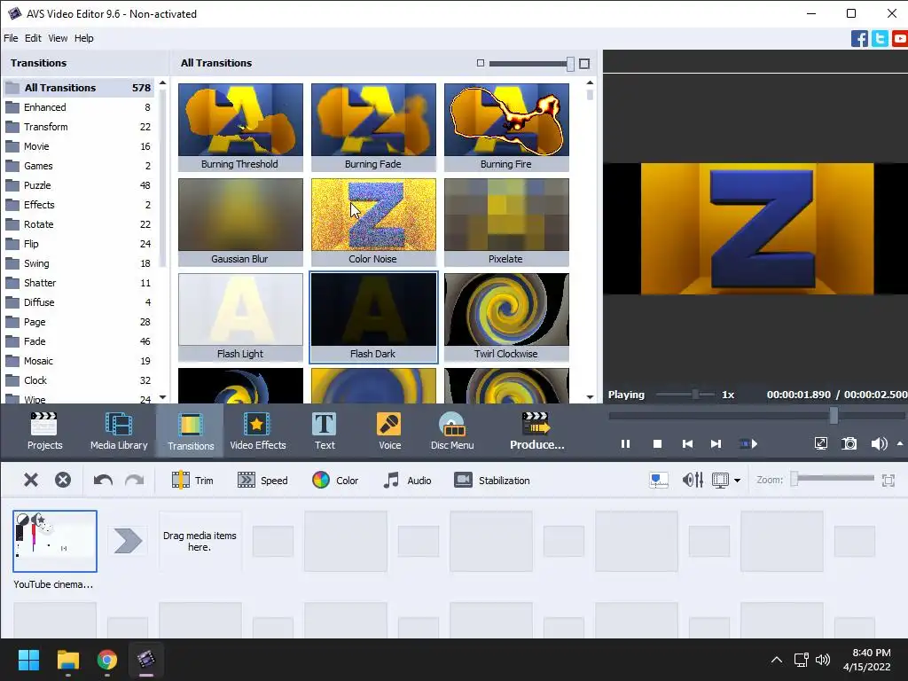Open the Voice recording tool
Image resolution: width=908 pixels, height=681 pixels.
(x=389, y=431)
